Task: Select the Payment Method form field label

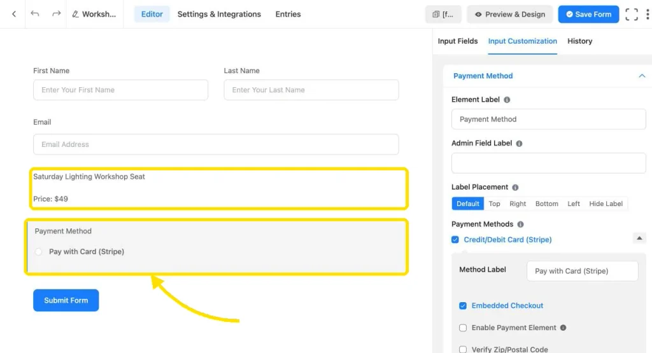Action: (63, 231)
